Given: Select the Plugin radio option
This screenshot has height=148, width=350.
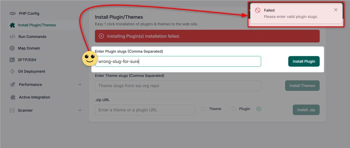Looking at the screenshot, I should coord(234,109).
